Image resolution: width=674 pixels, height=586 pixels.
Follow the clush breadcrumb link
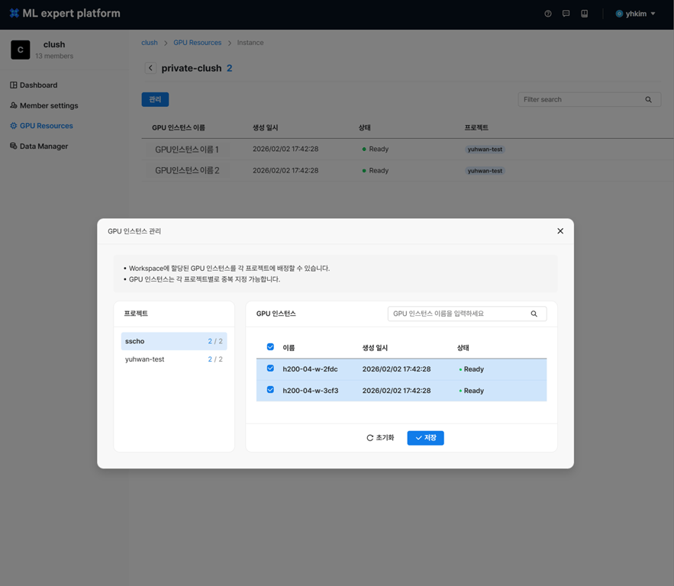point(150,43)
